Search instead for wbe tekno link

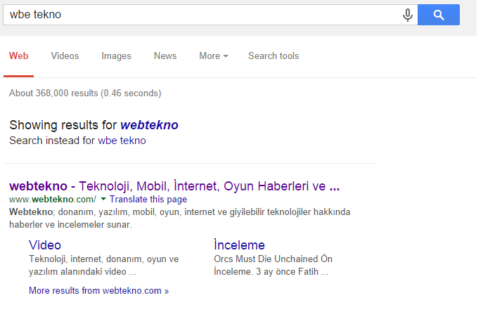tap(122, 141)
